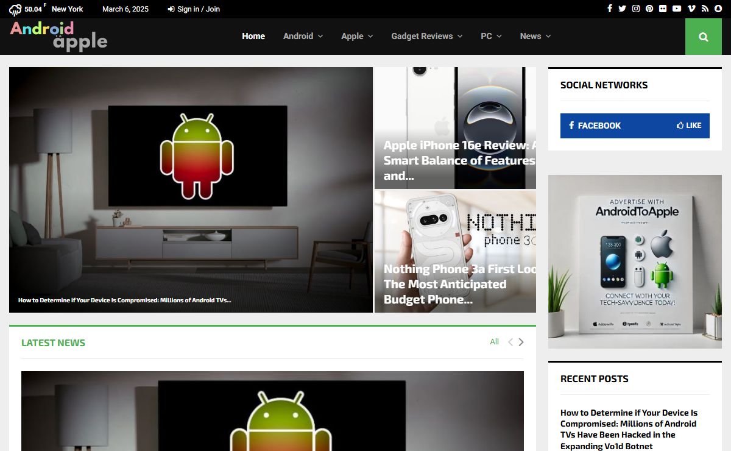Show next Latest News posts
The height and width of the screenshot is (451, 731).
(521, 342)
